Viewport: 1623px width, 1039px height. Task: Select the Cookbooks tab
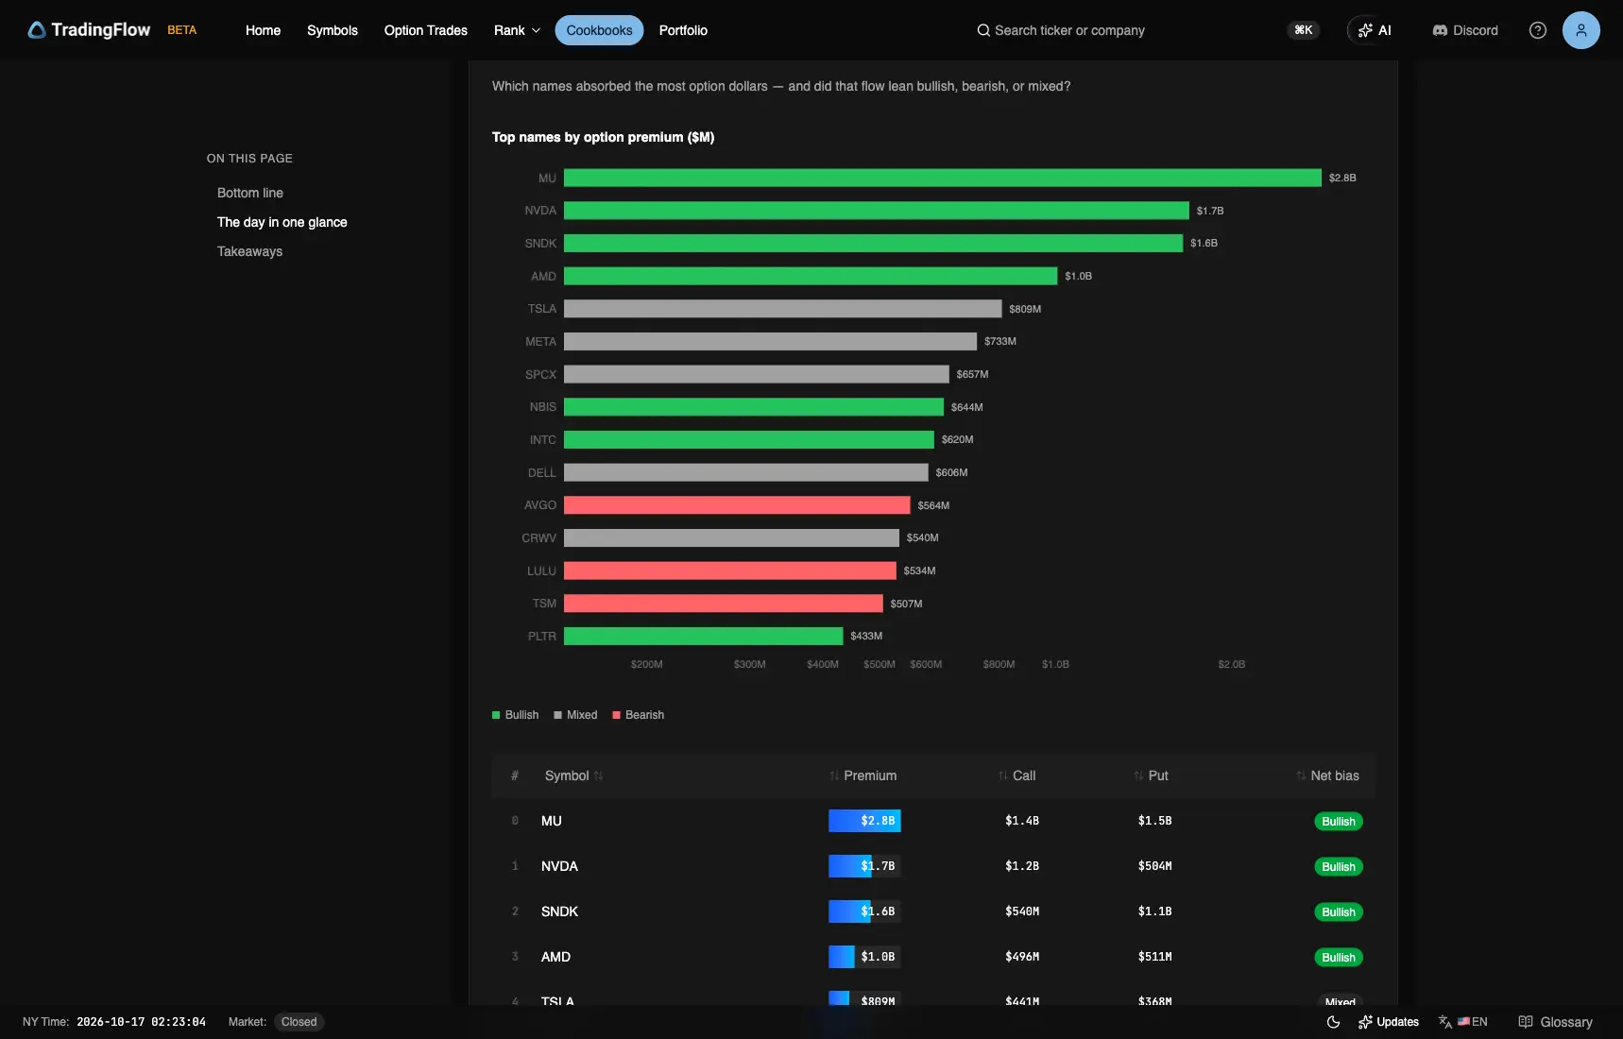599,30
